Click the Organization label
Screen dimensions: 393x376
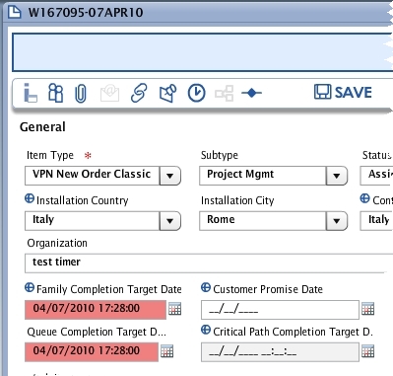pos(57,243)
